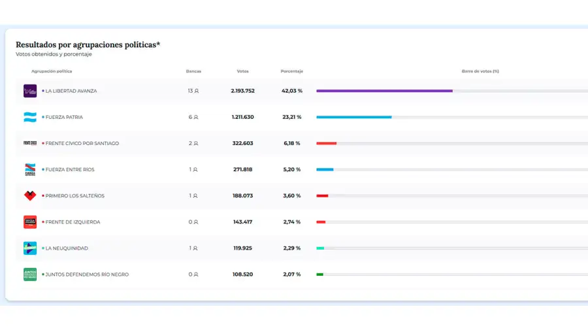Viewport: 588px width, 330px height.
Task: Click the seat icon in Fuerza Patria row
Action: (195, 117)
